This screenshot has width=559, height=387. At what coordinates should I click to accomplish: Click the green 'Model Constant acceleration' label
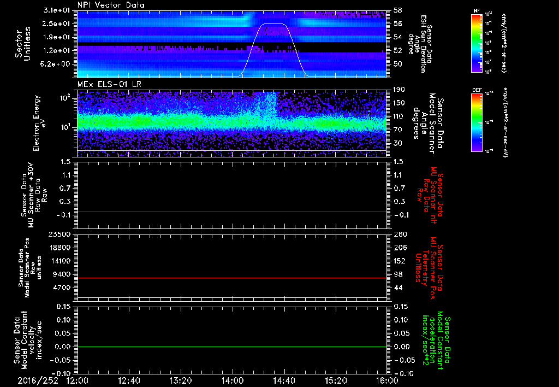pos(436,341)
